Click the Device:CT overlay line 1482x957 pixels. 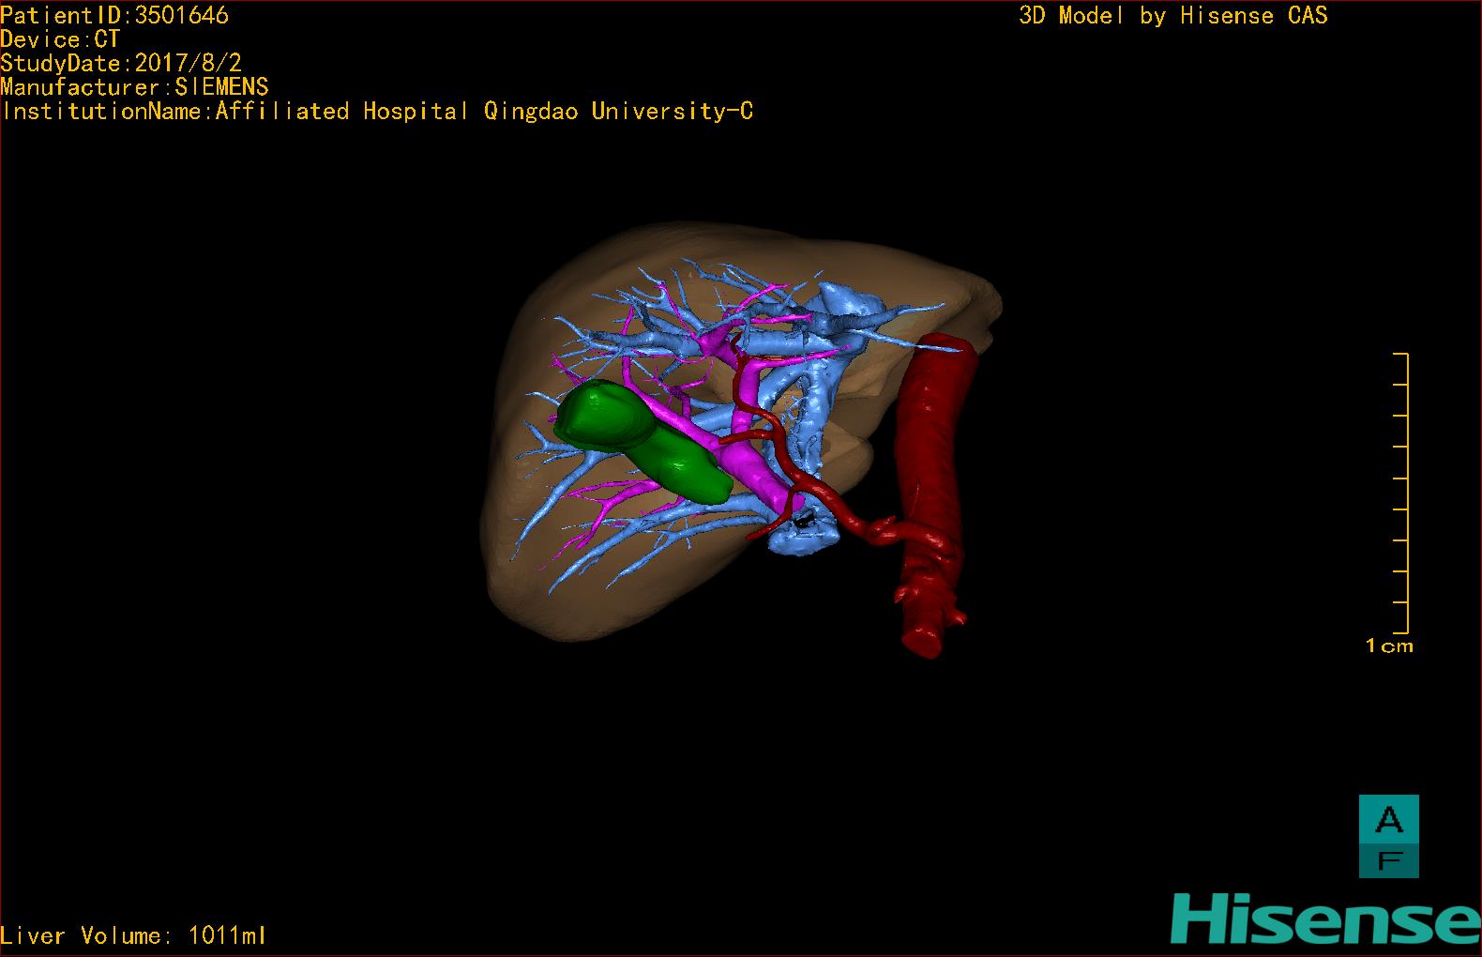(x=60, y=39)
